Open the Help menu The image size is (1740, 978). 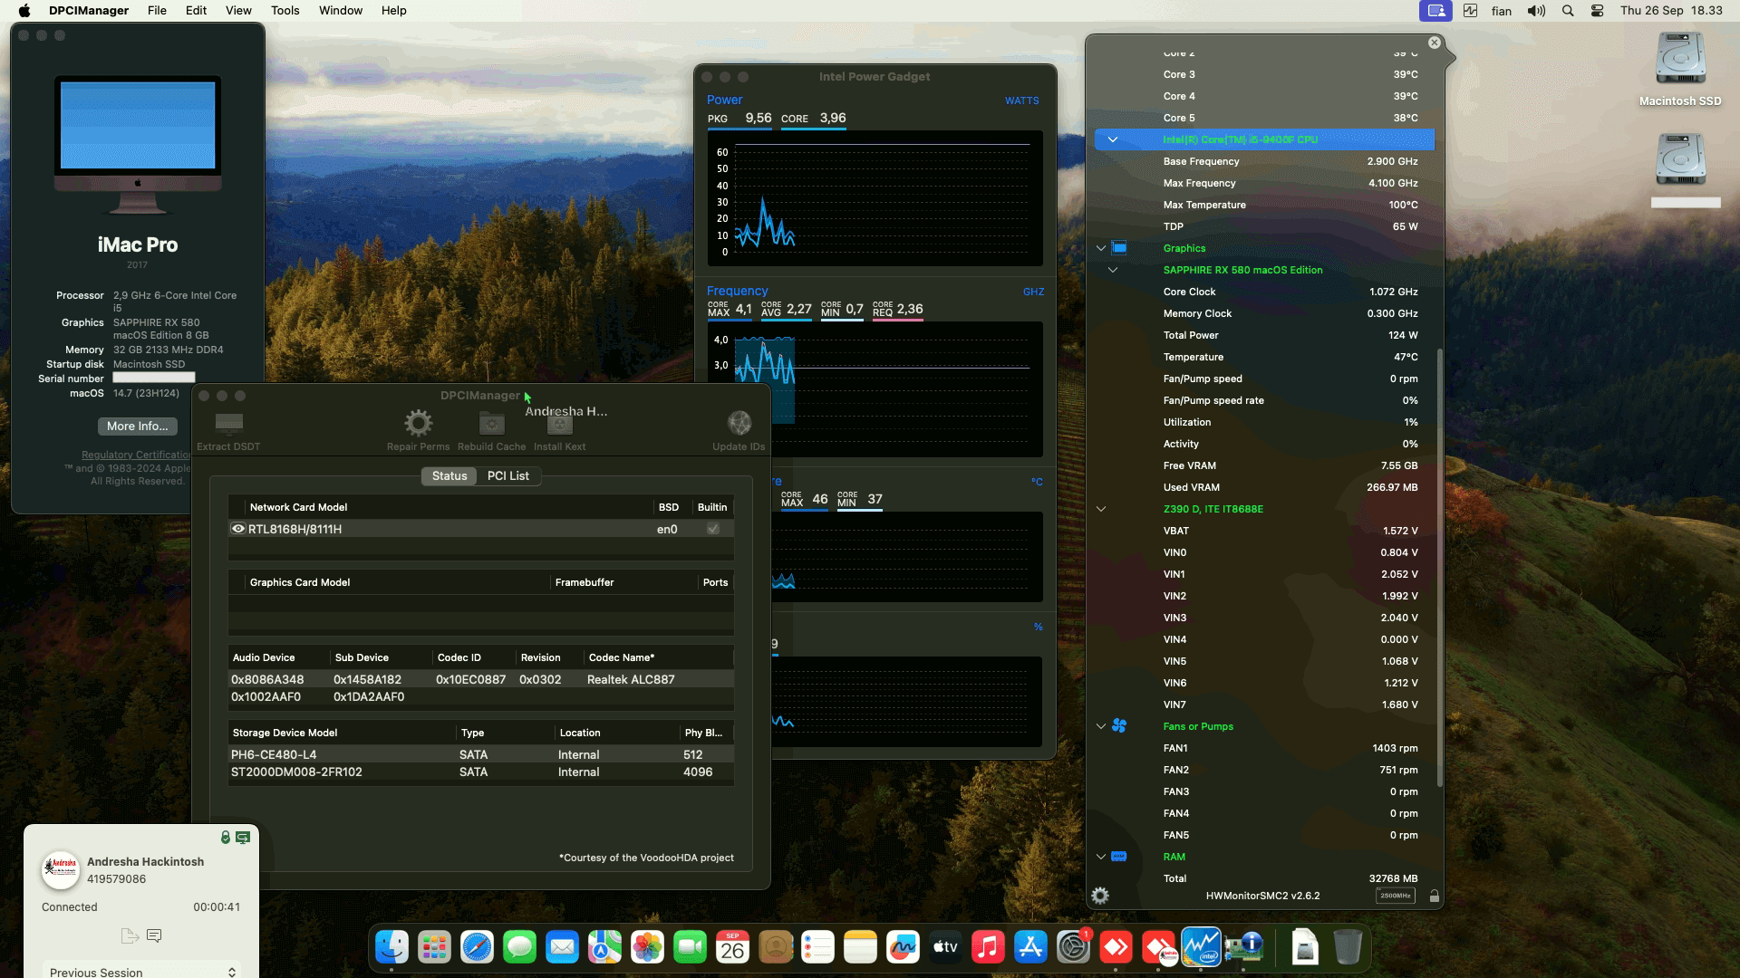[393, 11]
